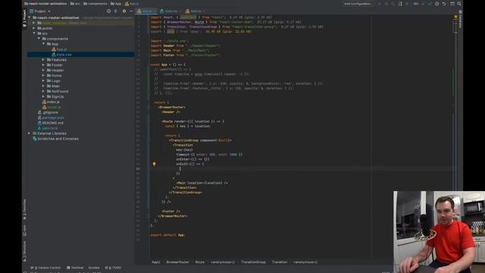Expand the Main folder
Viewport: 485px width, 273px height.
click(x=44, y=86)
